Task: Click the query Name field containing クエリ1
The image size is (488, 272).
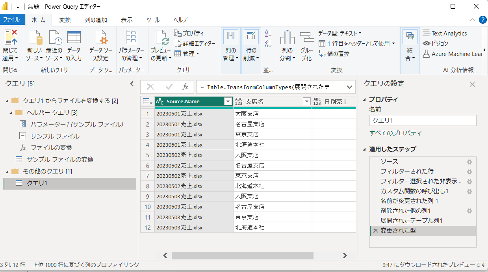Action: (423, 121)
